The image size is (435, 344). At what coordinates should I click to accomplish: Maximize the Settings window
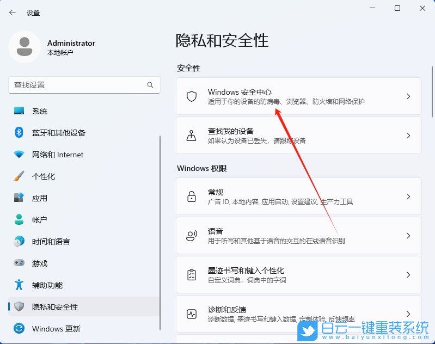tap(397, 8)
